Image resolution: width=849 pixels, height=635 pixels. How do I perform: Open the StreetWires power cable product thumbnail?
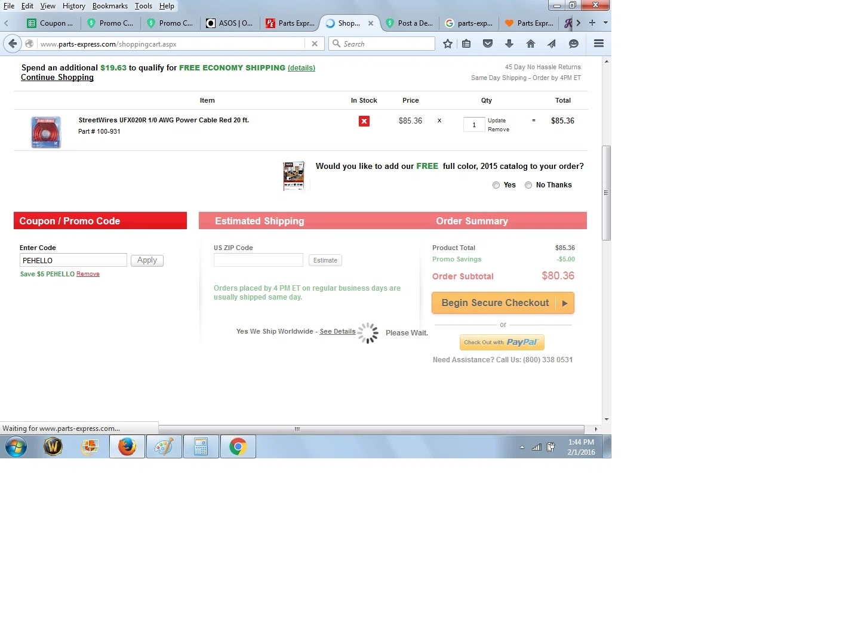click(x=46, y=132)
